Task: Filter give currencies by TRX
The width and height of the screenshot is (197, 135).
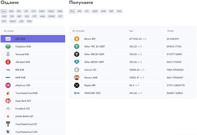Action: tap(12, 16)
